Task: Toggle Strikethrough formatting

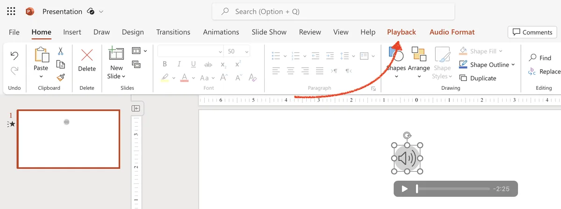Action: [209, 65]
